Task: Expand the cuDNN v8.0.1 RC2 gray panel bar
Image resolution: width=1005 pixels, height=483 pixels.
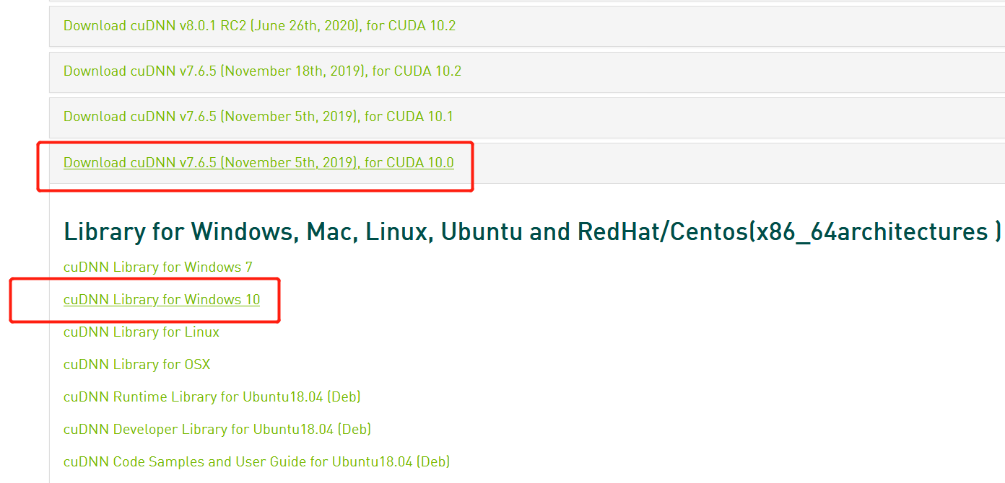Action: tap(722, 26)
